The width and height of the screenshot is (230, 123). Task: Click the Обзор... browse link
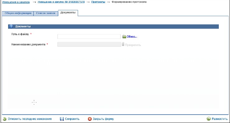132,37
